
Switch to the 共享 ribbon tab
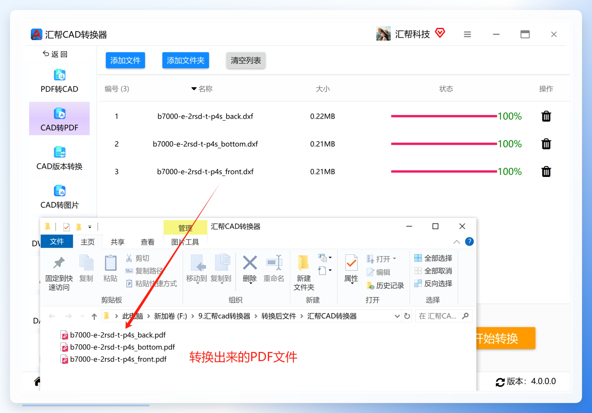(x=117, y=242)
